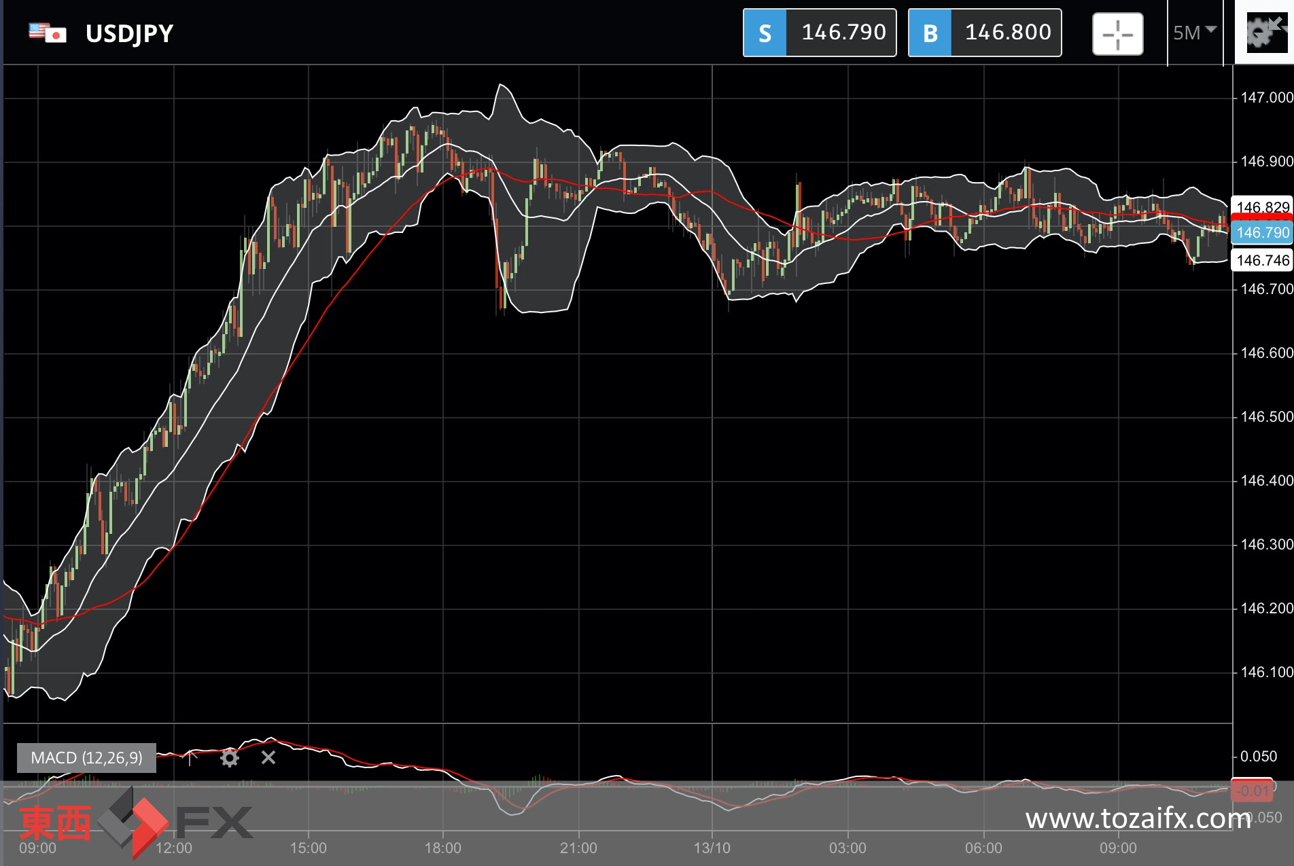Click the US-Japan flag pair icon

pos(48,33)
